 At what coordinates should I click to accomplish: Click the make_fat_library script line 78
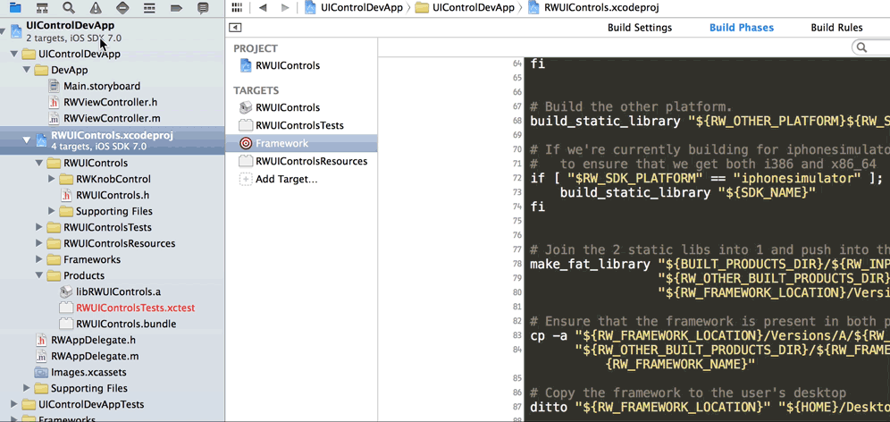(710, 264)
